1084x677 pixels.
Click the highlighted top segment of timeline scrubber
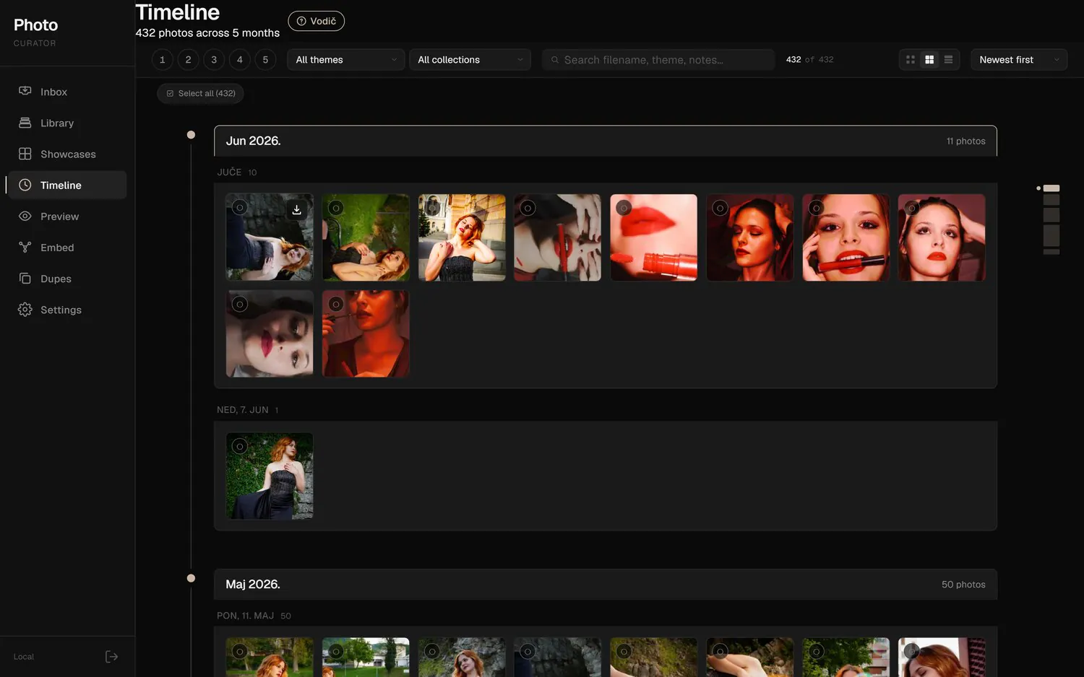point(1051,188)
